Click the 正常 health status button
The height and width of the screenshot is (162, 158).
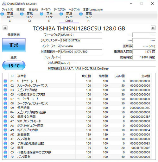coord(14,45)
